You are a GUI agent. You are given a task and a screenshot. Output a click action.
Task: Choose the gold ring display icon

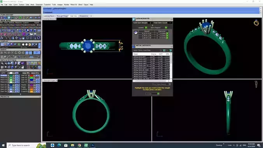click(x=30, y=44)
